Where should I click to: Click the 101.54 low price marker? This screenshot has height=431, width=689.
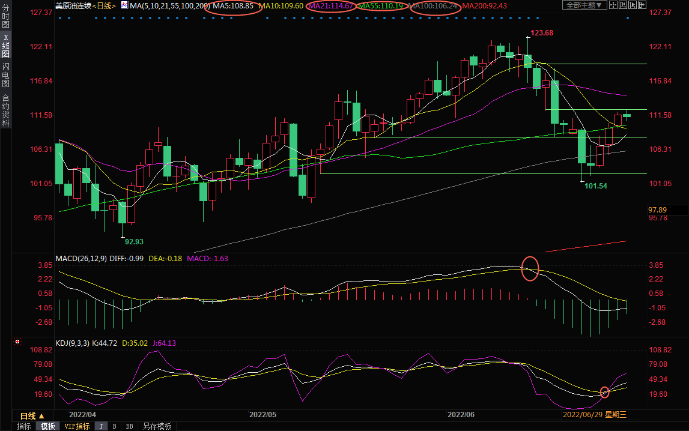click(596, 186)
